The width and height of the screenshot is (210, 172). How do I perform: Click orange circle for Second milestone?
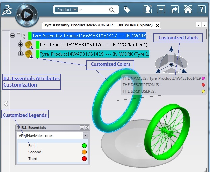pos(84,152)
